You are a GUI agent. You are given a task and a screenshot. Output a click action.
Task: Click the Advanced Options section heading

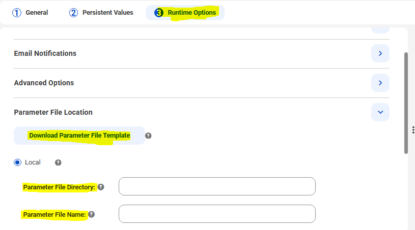pos(44,83)
